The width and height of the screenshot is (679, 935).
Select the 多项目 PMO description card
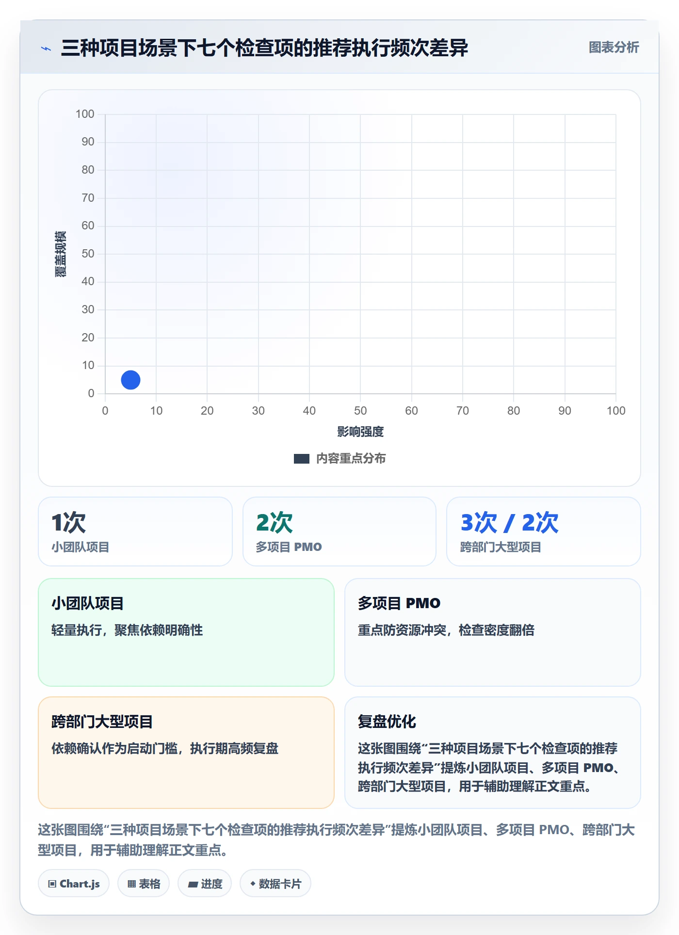coord(493,632)
